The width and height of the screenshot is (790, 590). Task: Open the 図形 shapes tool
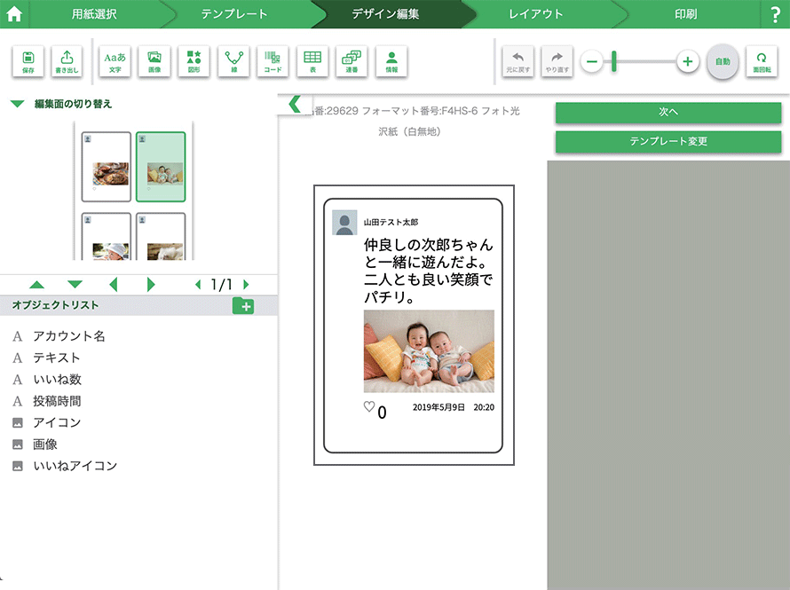[194, 61]
